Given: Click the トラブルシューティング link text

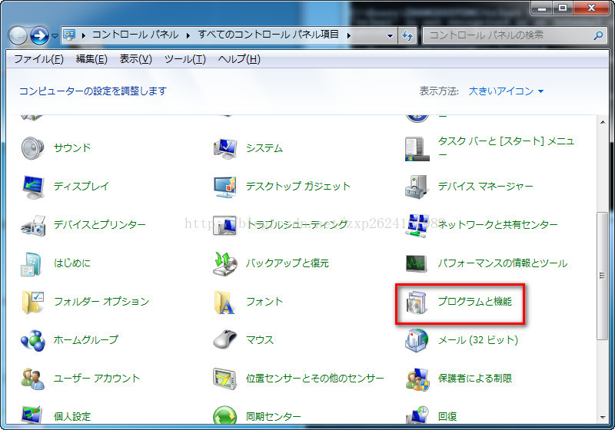Looking at the screenshot, I should coord(297,224).
